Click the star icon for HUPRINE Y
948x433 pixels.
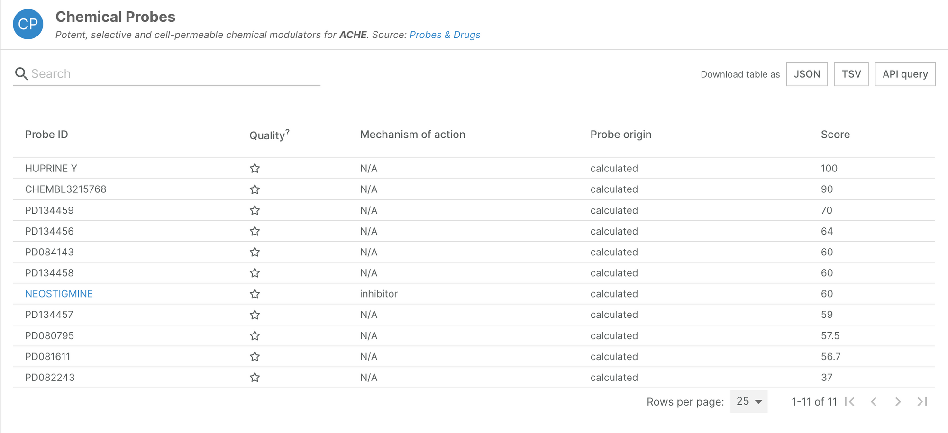[x=255, y=168]
